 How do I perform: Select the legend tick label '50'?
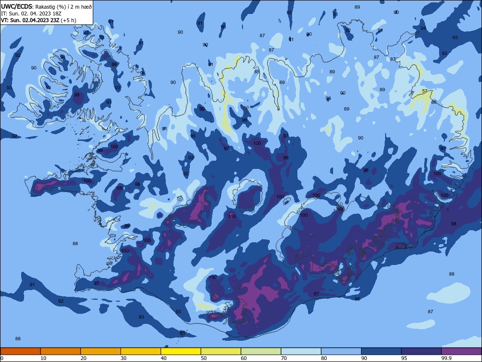click(204, 358)
